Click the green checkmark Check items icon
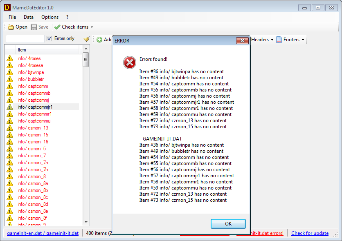Viewport: 342px width, 241px height. (x=57, y=27)
